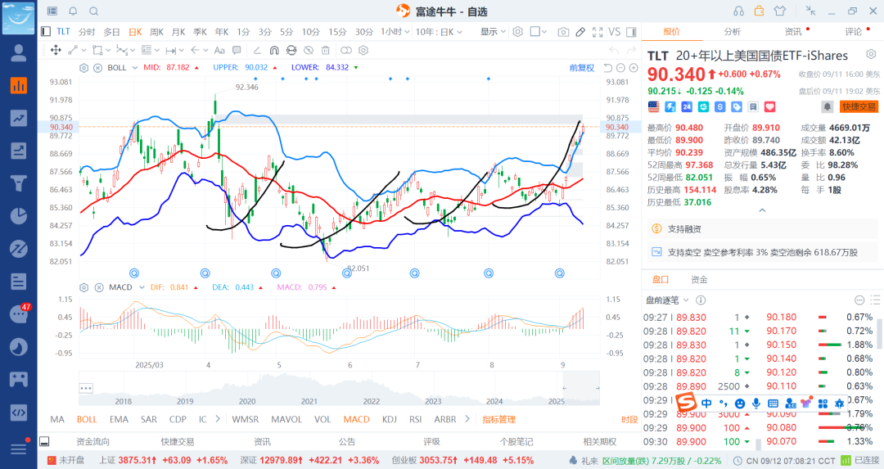Select the 分时 timeframe
The height and width of the screenshot is (469, 884).
[87, 32]
